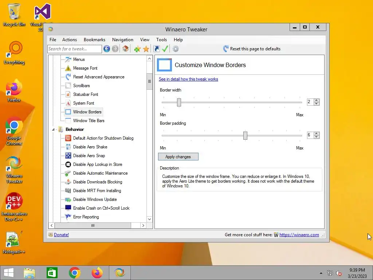Click the Back navigation arrow icon

(107, 49)
